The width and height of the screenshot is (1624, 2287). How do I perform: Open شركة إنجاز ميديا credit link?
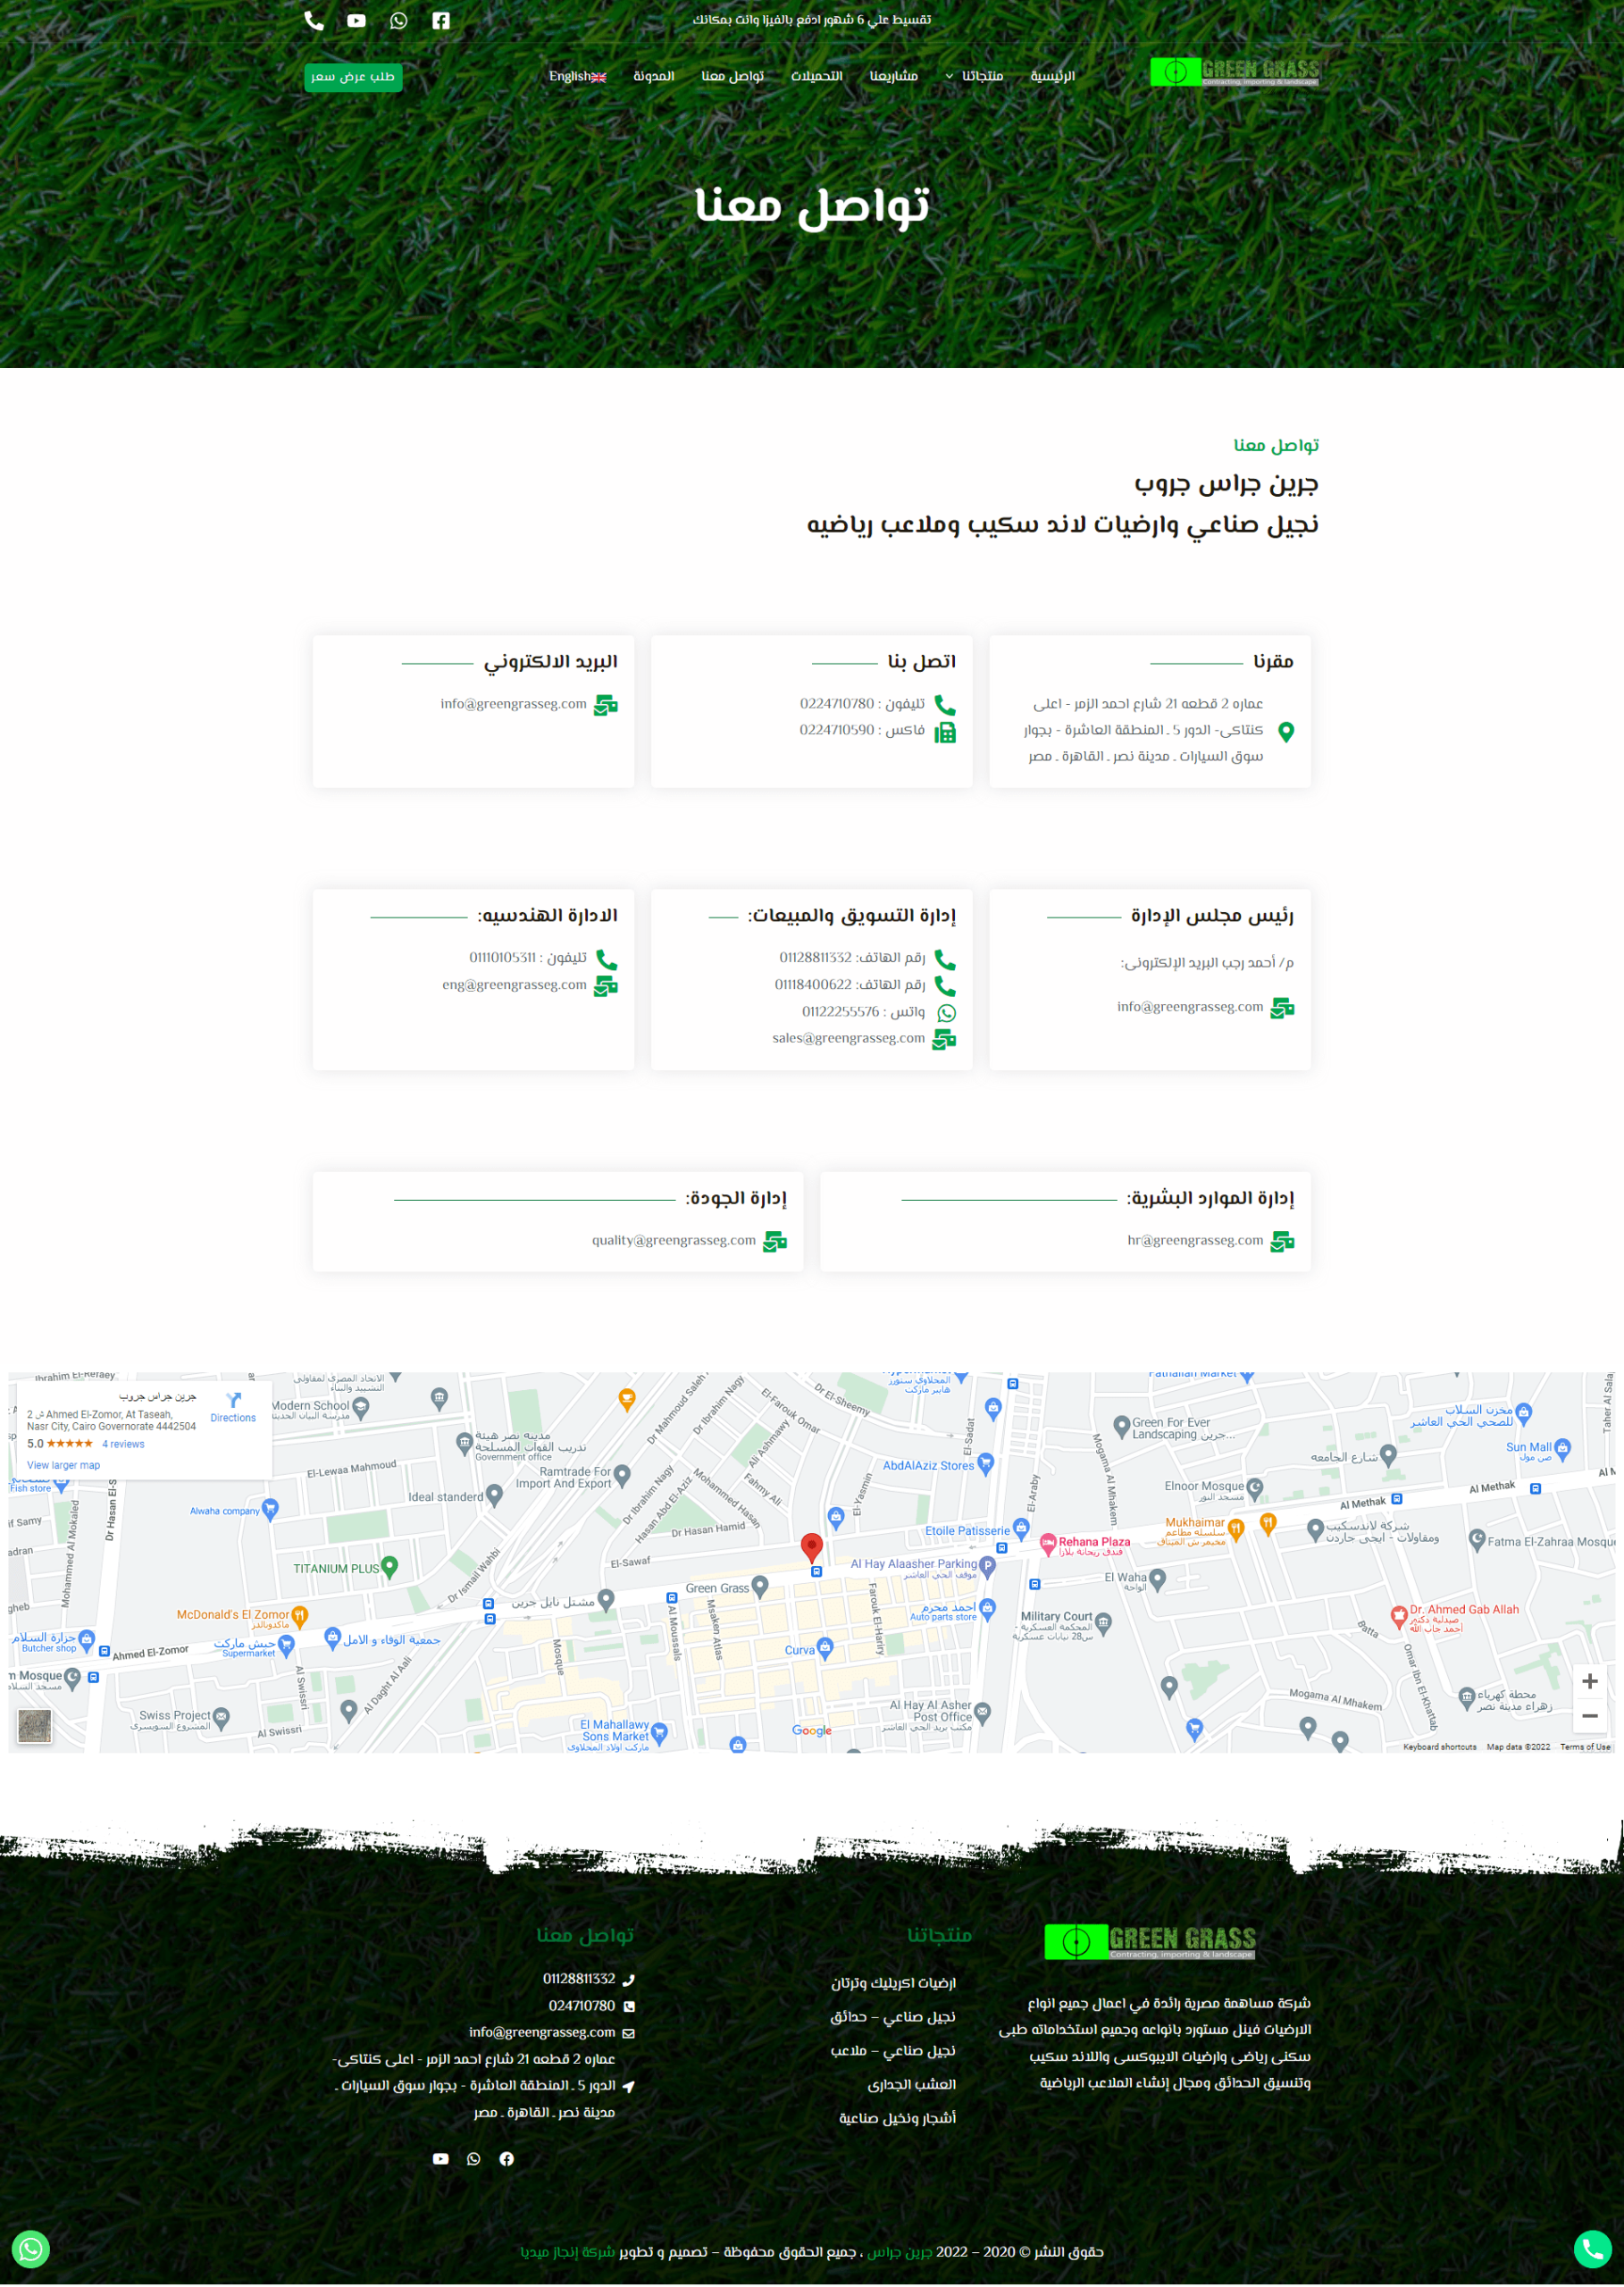point(567,2252)
